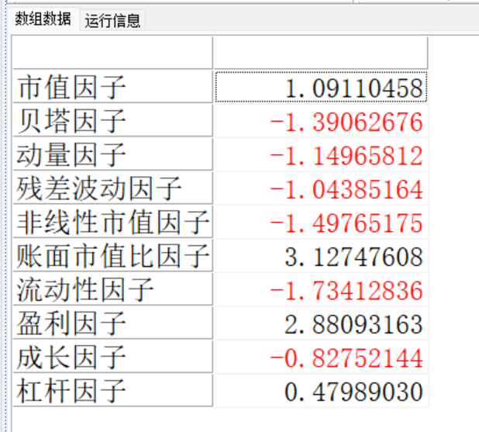
Task: Click the empty header cell above values
Action: (x=320, y=53)
